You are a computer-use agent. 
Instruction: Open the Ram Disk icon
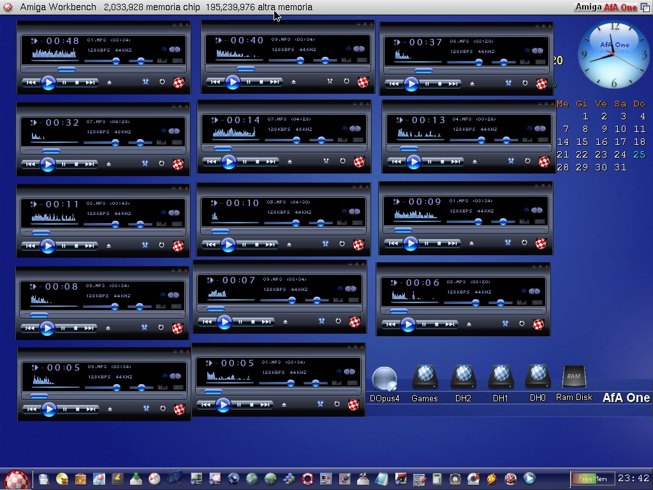[x=574, y=378]
